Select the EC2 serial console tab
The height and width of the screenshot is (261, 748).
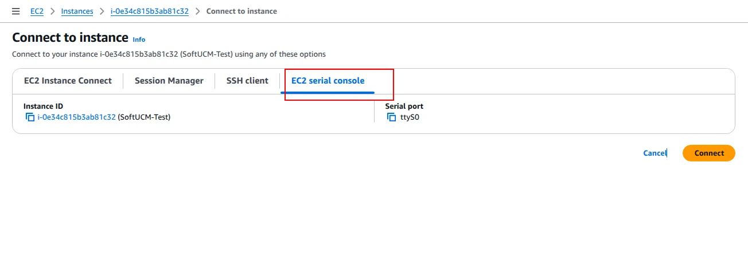(328, 81)
